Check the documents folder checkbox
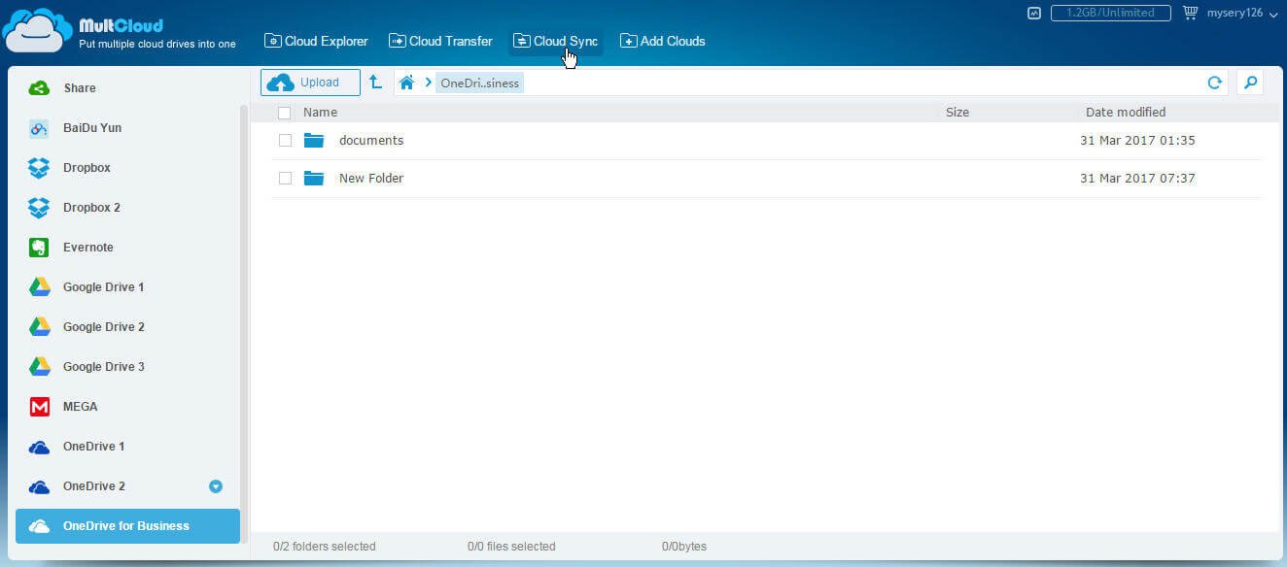 click(285, 141)
